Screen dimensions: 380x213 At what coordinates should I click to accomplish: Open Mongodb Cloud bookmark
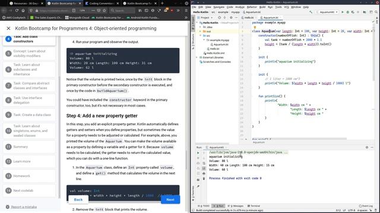pyautogui.click(x=77, y=18)
